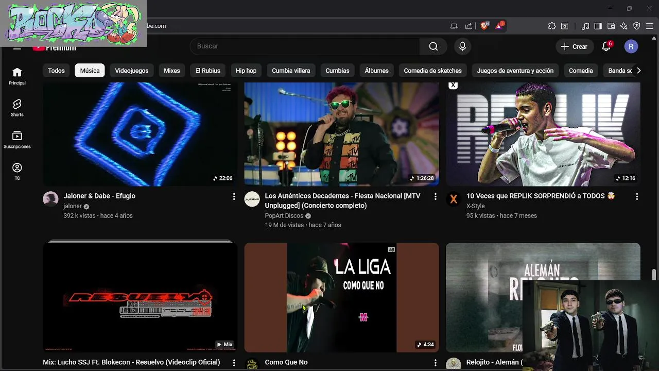Go to X-Style channel name link
The height and width of the screenshot is (371, 659).
476,206
